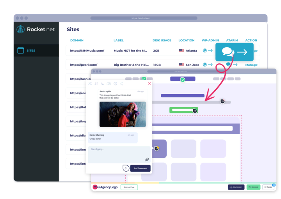Toggle the green checkmark on the purple bar
The width and height of the screenshot is (281, 199).
pos(183,79)
